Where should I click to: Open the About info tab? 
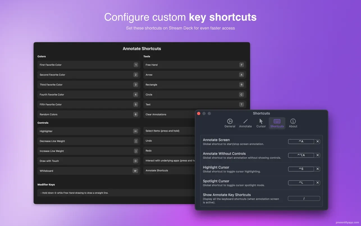(293, 123)
